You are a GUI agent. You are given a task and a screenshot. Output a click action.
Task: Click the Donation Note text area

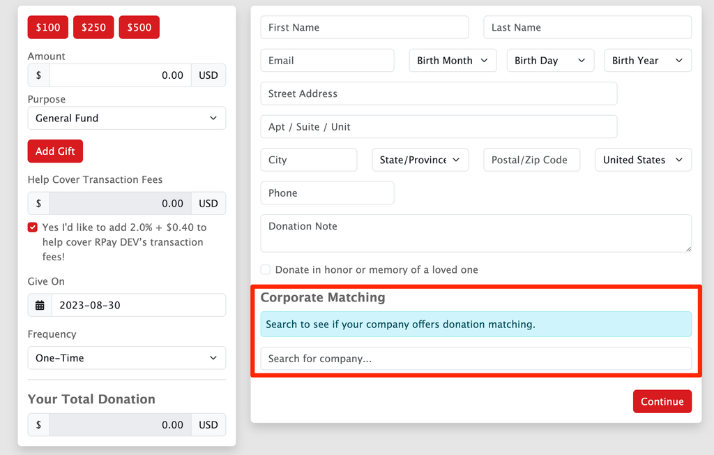coord(476,233)
